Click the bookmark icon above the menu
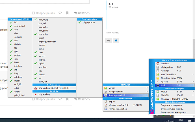The image size is (195, 122). pos(67,13)
